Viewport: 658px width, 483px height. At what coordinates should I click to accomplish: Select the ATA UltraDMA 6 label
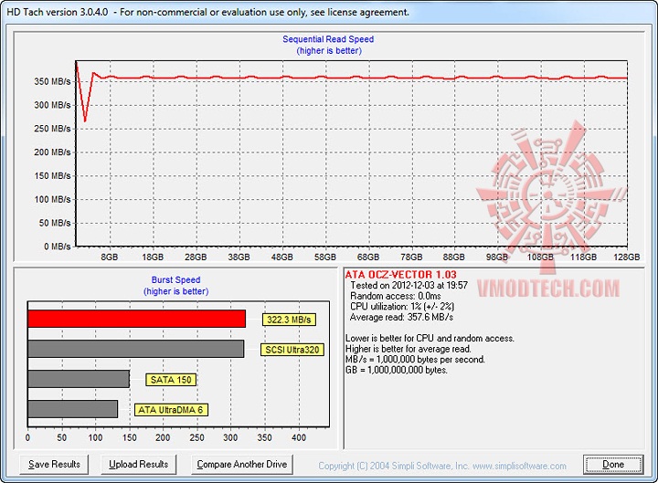pyautogui.click(x=171, y=410)
